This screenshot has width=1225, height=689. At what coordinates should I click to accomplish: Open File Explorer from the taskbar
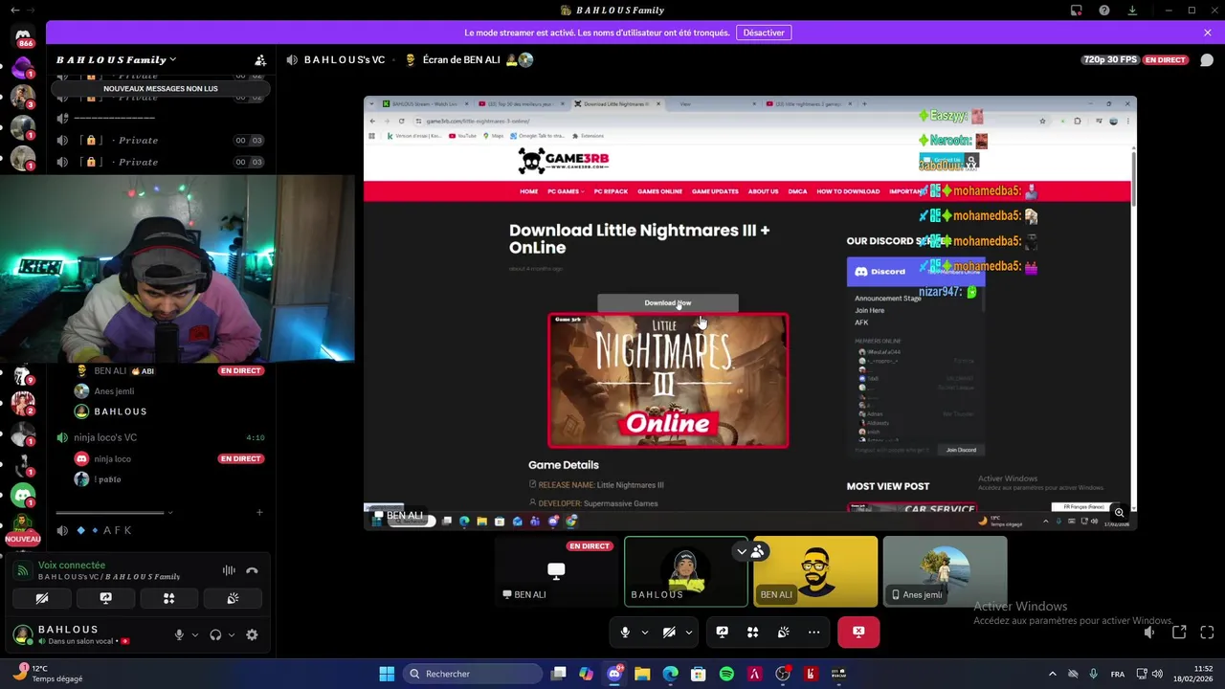(x=642, y=674)
